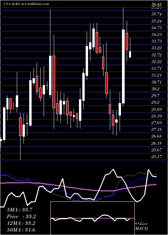Screen dimensions: 168x235
Task: Click the 31.21 price axis value
Action: [157, 75]
